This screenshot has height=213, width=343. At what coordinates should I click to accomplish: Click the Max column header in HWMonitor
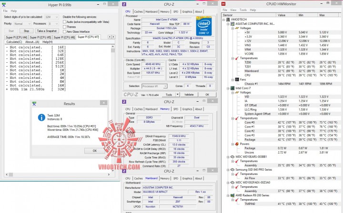tap(329, 15)
